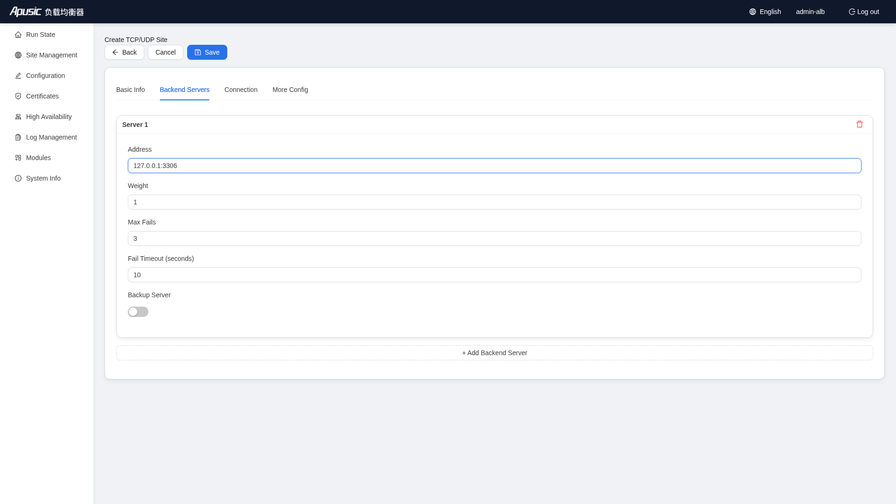
Task: Toggle the Backup Server switch
Action: pos(138,312)
